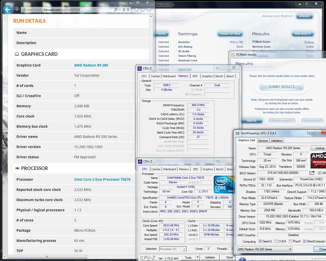326x261 pixels.
Task: Refresh the 3dmark page
Action: click(124, 10)
